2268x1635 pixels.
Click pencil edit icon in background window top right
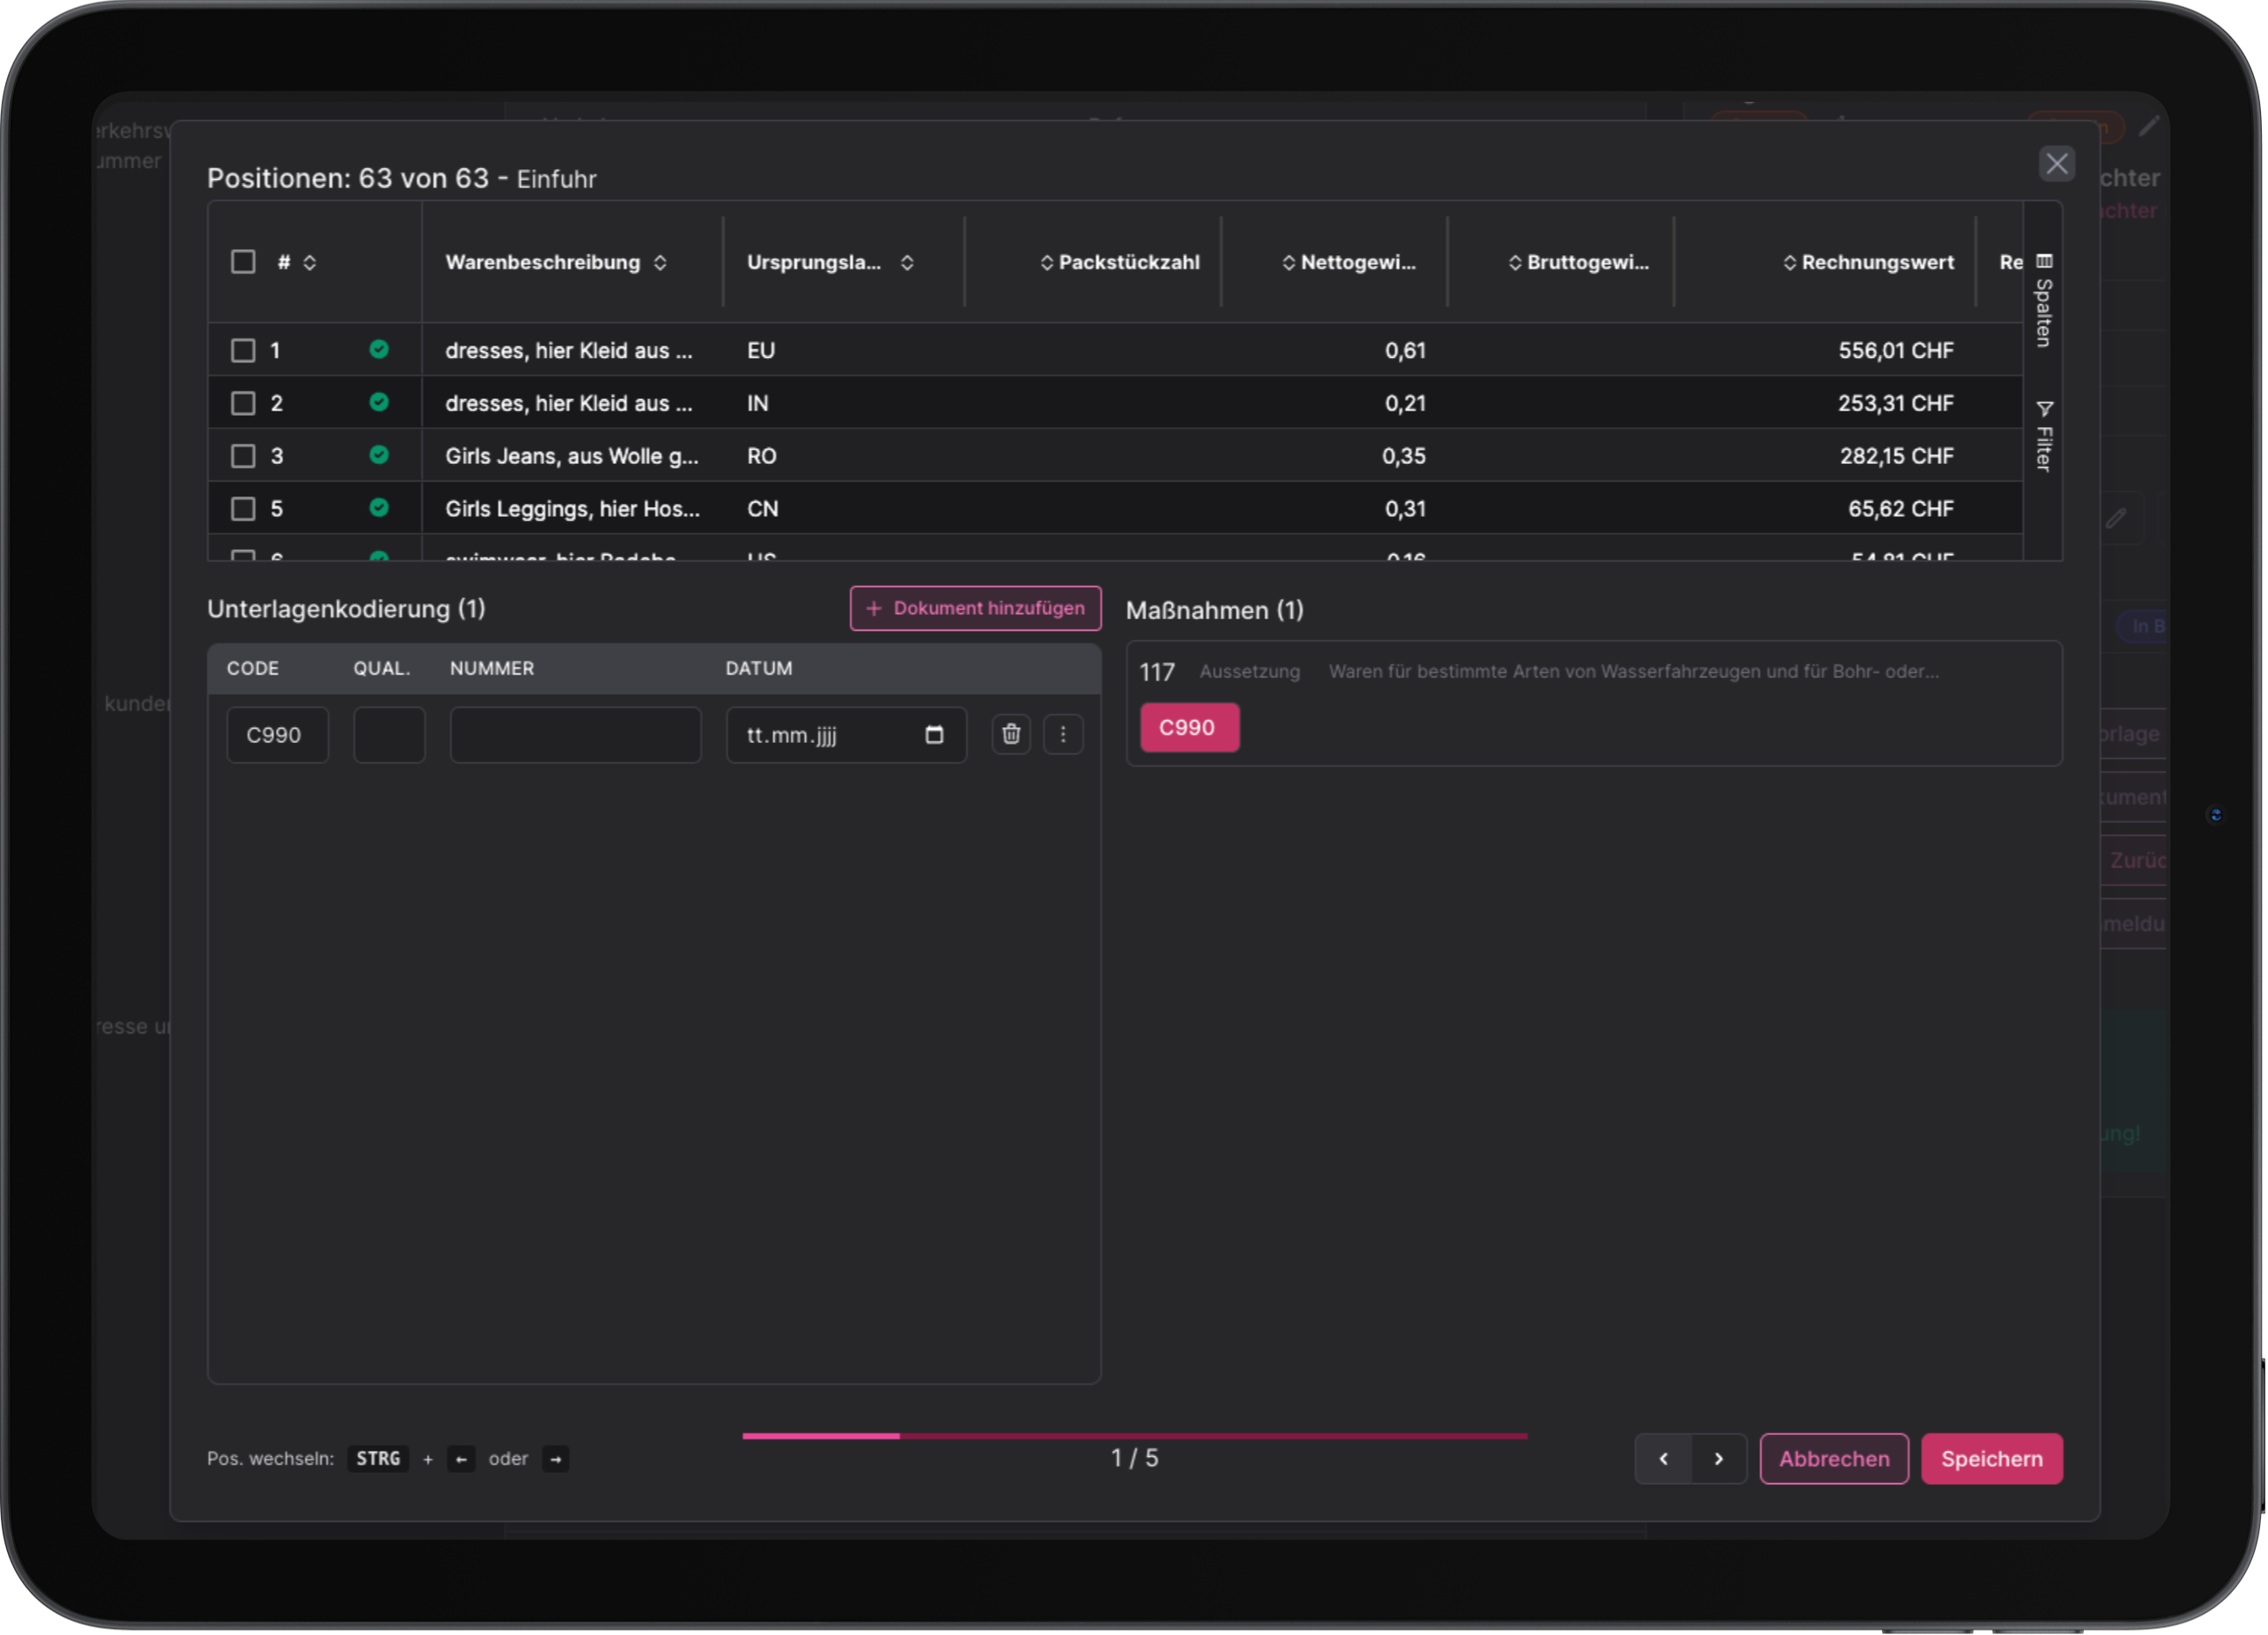pos(2148,127)
